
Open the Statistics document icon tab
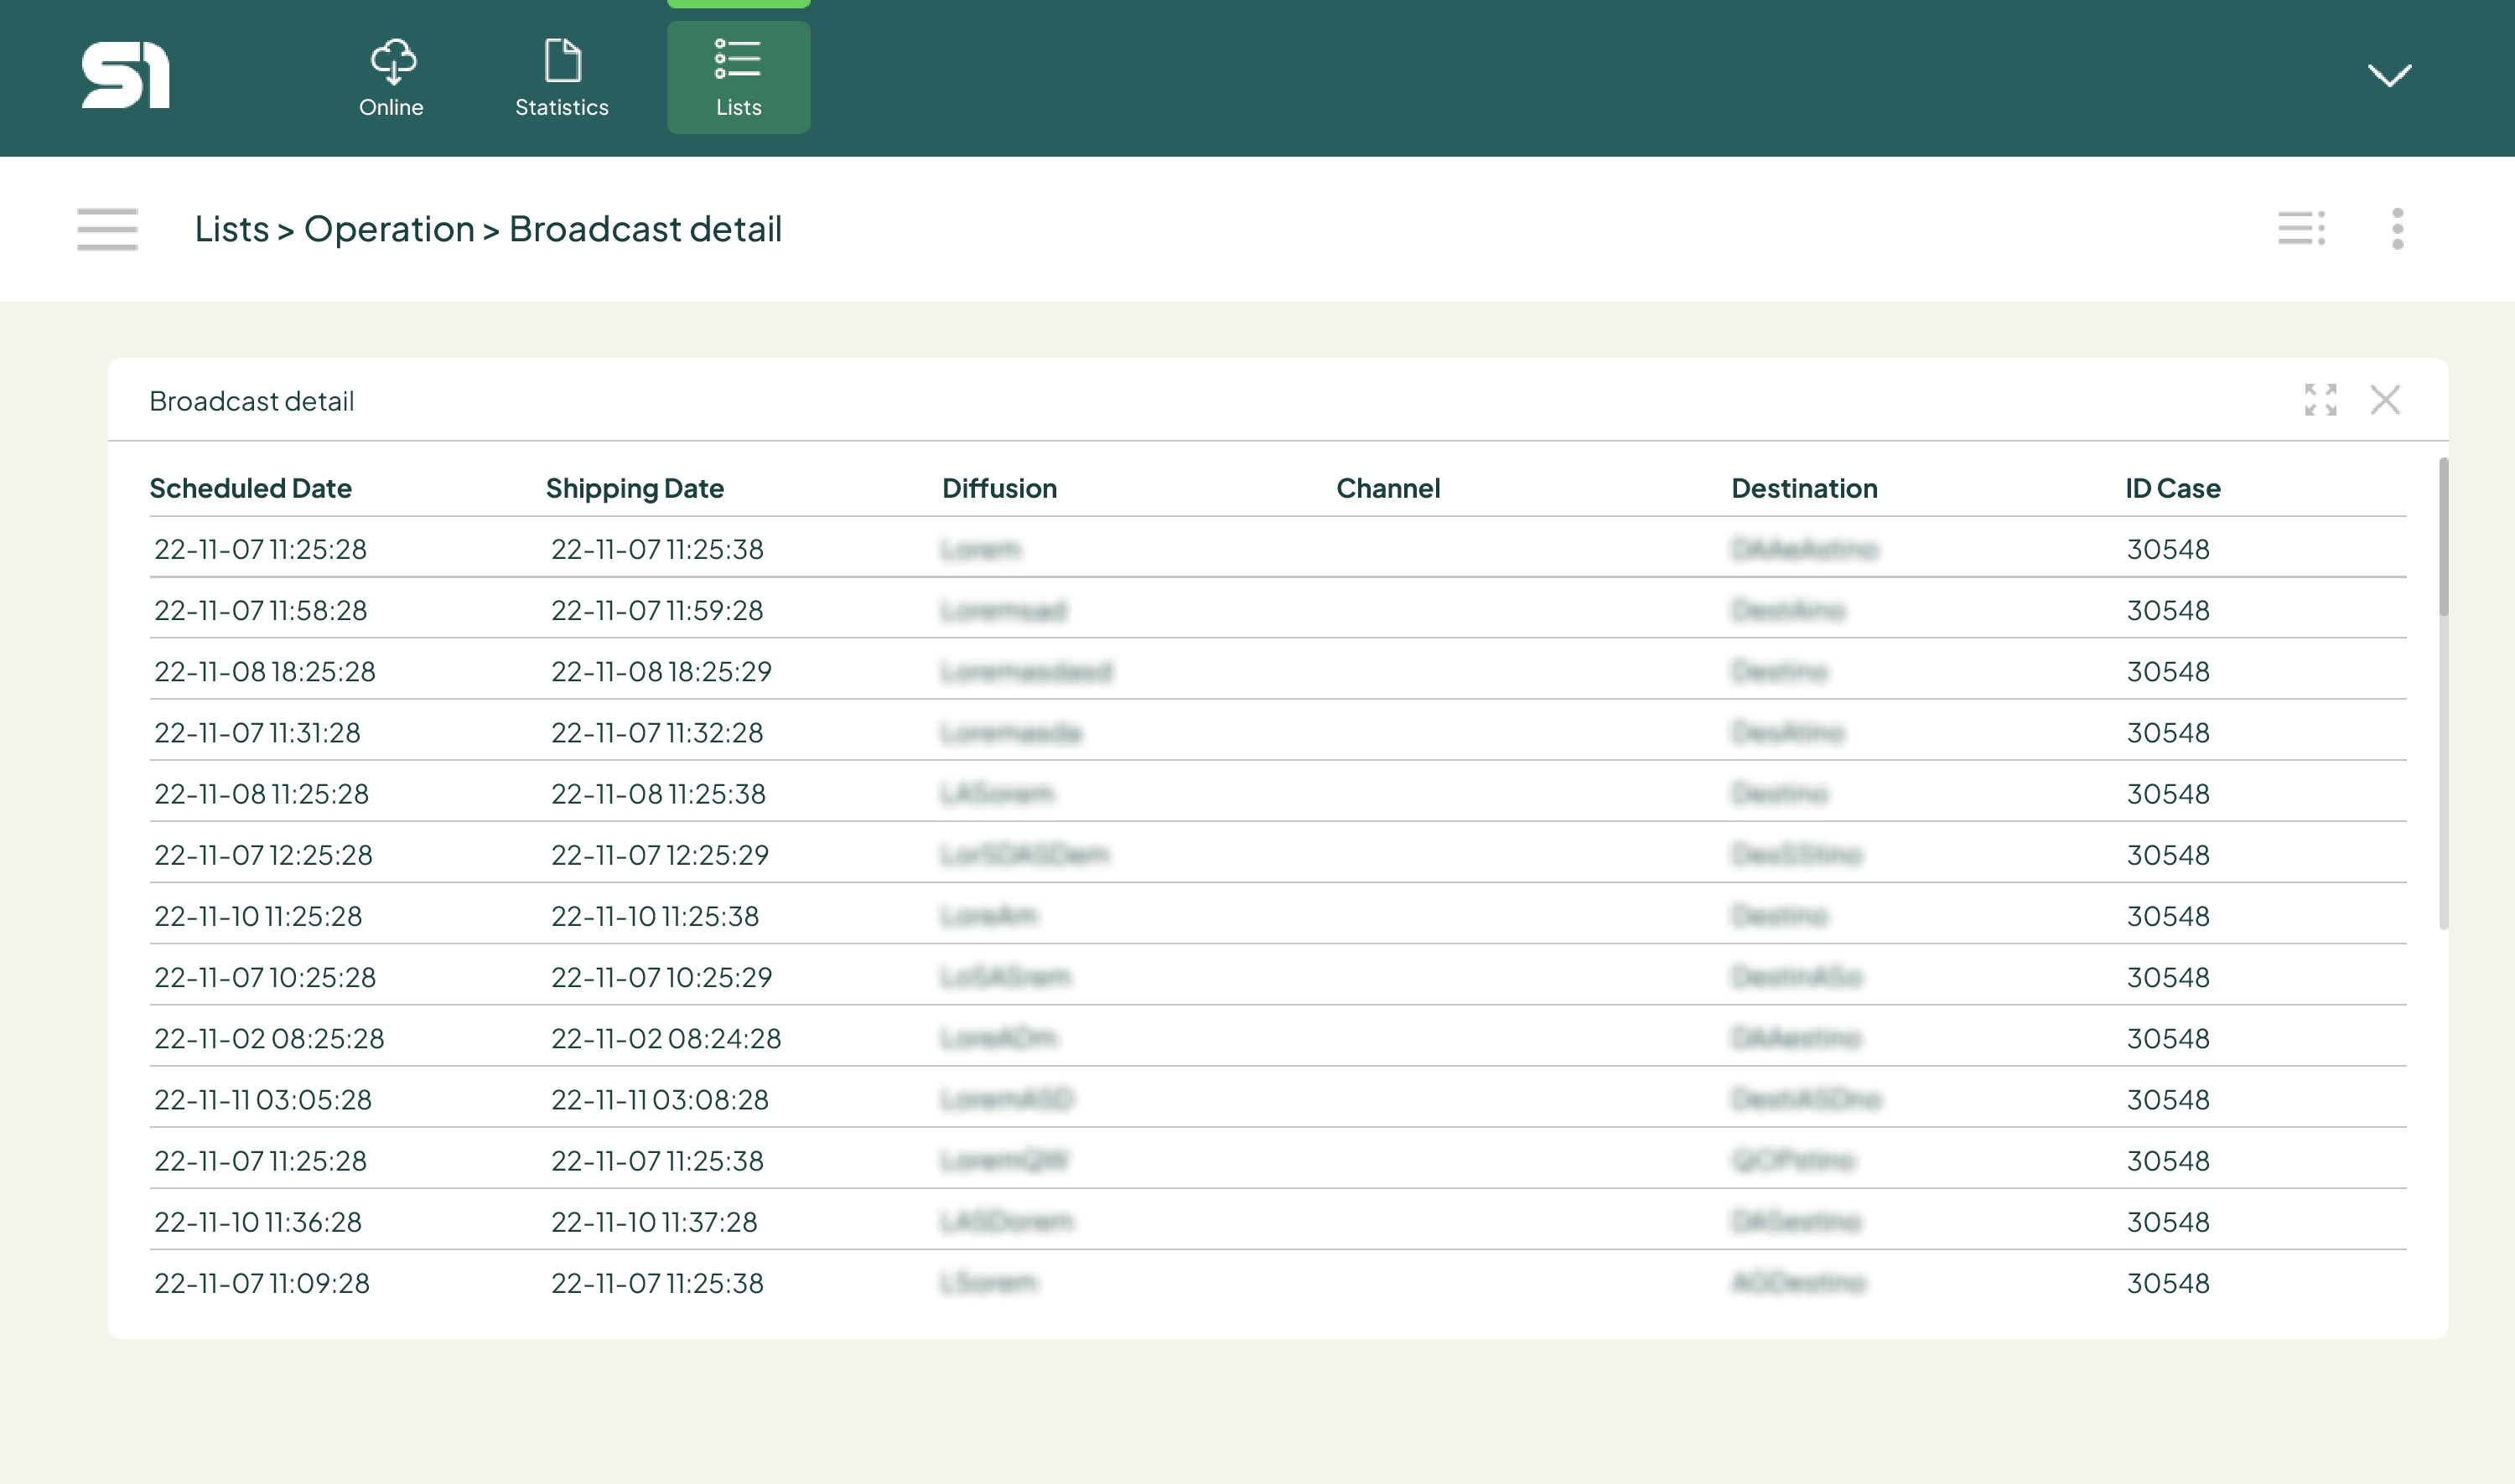(561, 78)
